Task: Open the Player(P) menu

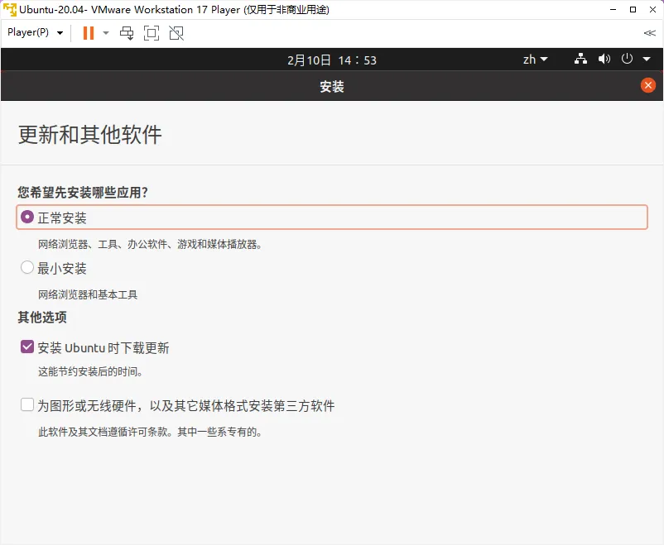Action: tap(36, 32)
